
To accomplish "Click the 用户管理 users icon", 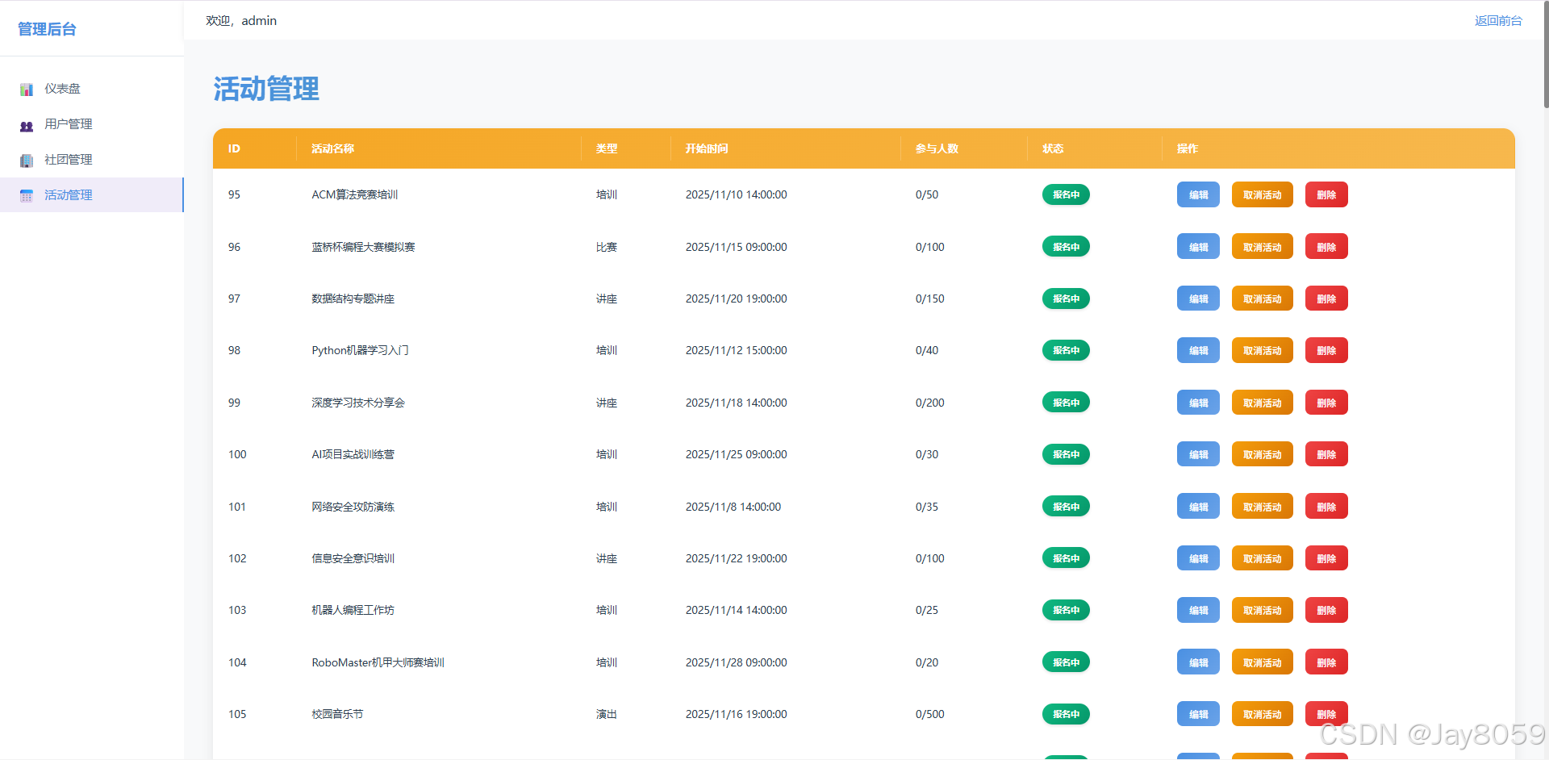I will (x=27, y=125).
